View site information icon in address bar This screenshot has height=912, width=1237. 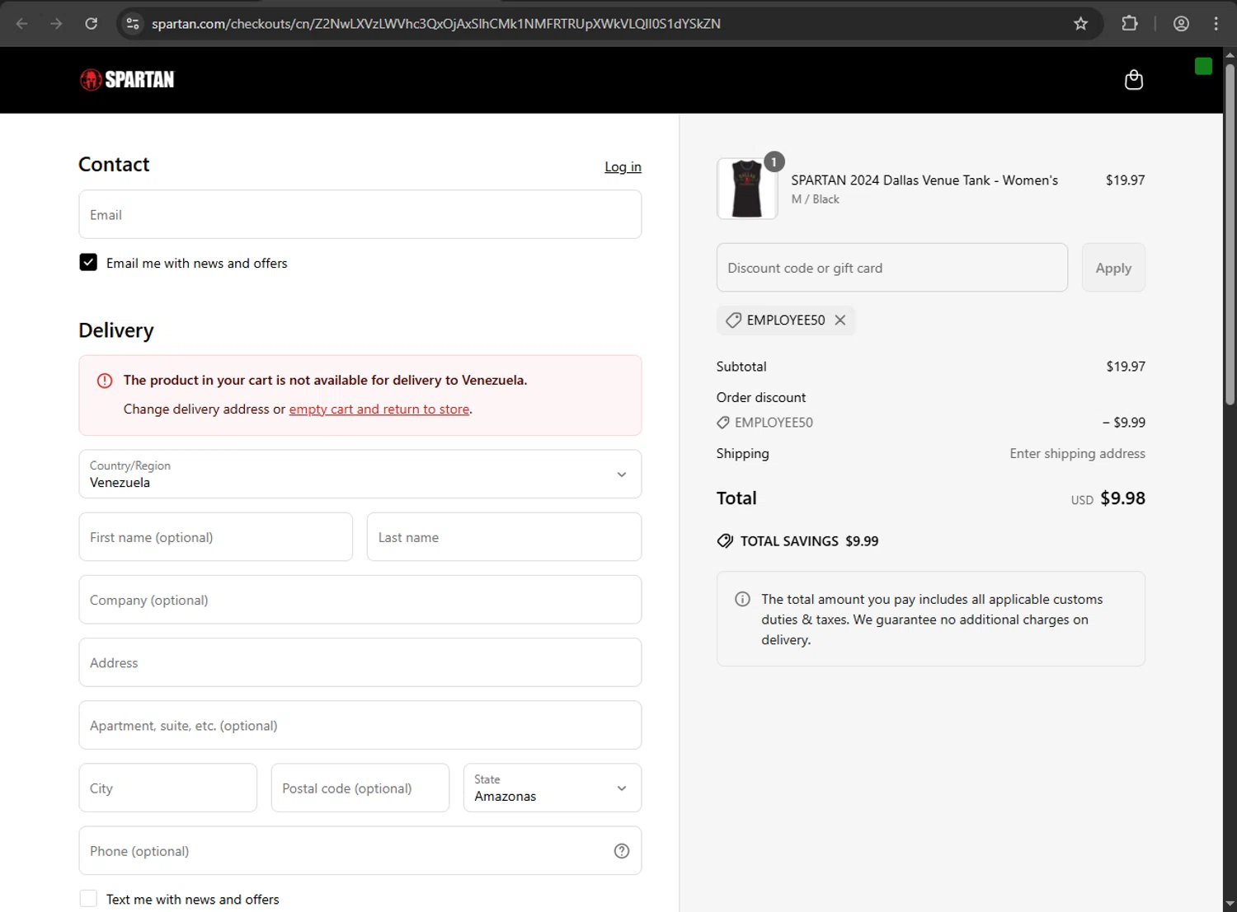(x=133, y=24)
